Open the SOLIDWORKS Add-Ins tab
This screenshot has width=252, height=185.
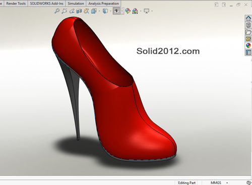click(46, 4)
